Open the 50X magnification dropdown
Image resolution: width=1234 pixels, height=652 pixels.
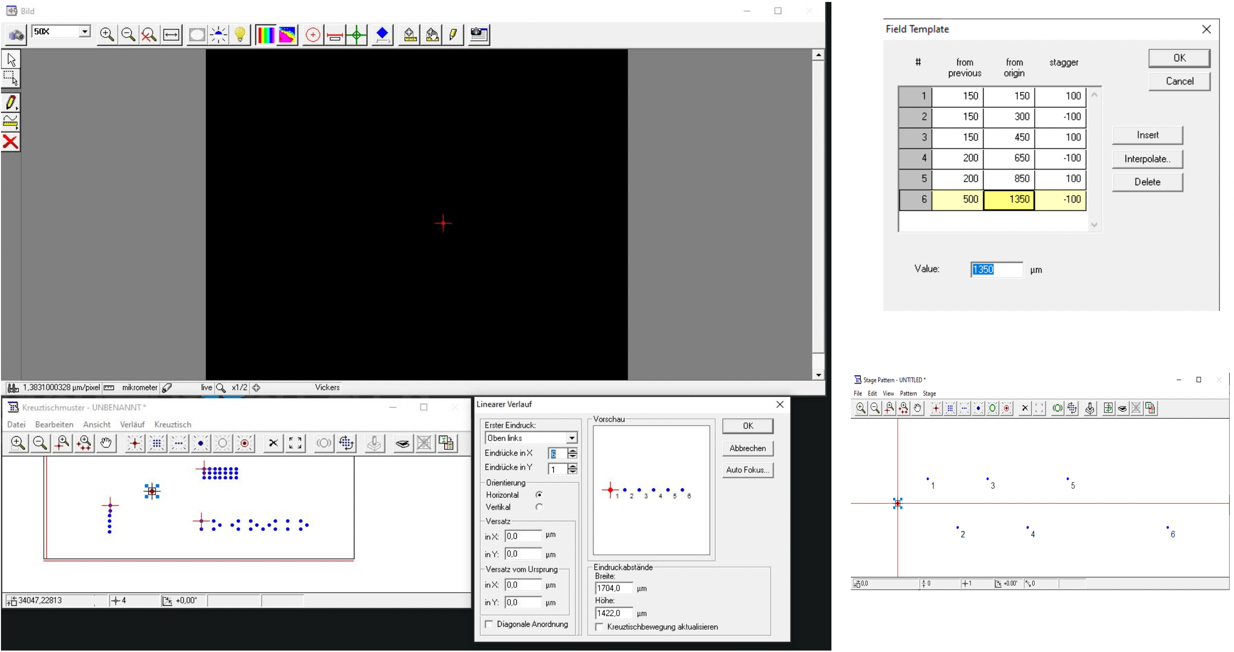coord(85,32)
